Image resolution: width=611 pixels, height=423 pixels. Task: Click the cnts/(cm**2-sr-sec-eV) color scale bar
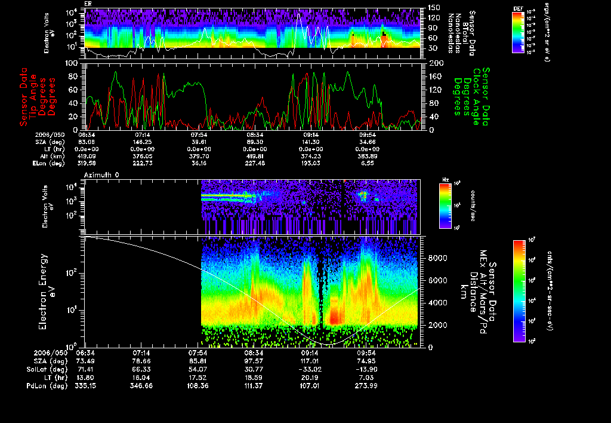click(x=519, y=291)
